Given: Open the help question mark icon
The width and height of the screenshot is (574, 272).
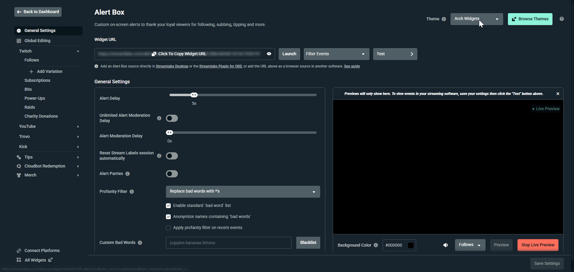Looking at the screenshot, I should point(562,19).
